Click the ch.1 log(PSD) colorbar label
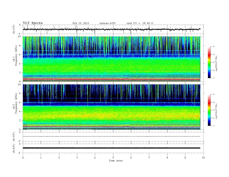Screen dimensions: 229x177 click(216, 63)
